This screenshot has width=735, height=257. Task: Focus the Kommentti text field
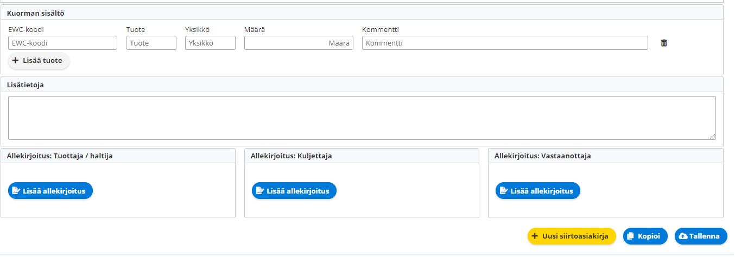[505, 43]
